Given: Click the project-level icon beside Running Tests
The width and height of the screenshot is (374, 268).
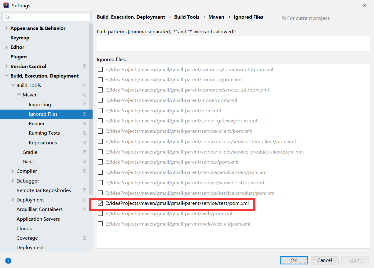Looking at the screenshot, I should tap(84, 133).
